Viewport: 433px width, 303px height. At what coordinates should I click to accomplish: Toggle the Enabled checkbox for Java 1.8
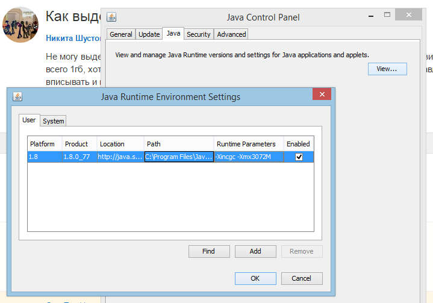tap(299, 157)
